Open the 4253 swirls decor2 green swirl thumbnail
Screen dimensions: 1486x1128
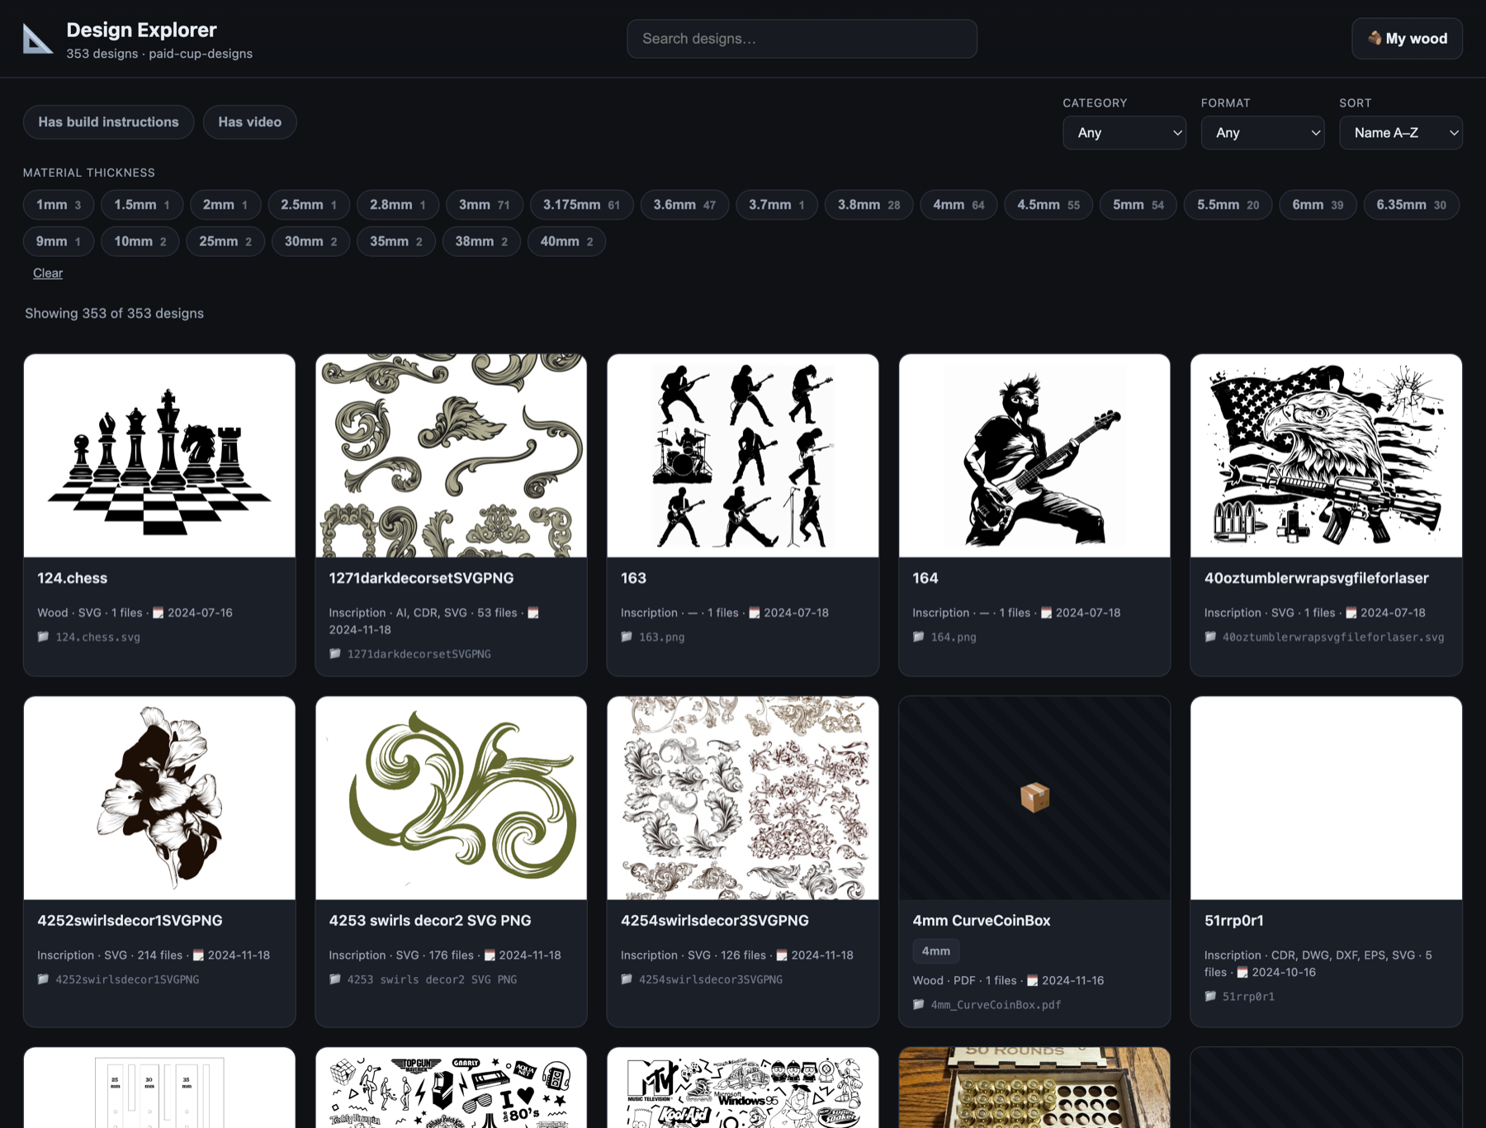pyautogui.click(x=452, y=798)
